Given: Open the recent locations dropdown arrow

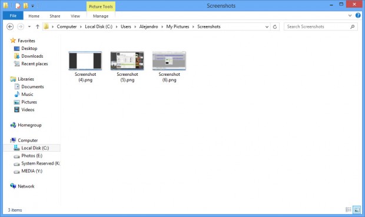Looking at the screenshot, I should coord(29,26).
